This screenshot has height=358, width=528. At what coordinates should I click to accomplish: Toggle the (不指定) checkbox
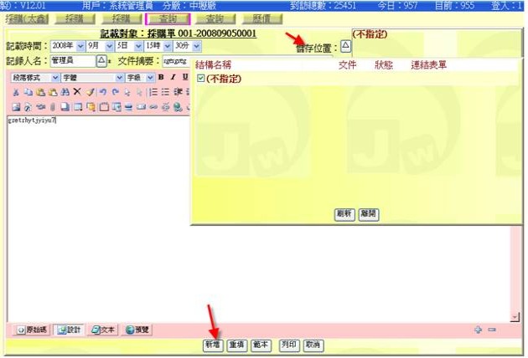click(x=200, y=78)
